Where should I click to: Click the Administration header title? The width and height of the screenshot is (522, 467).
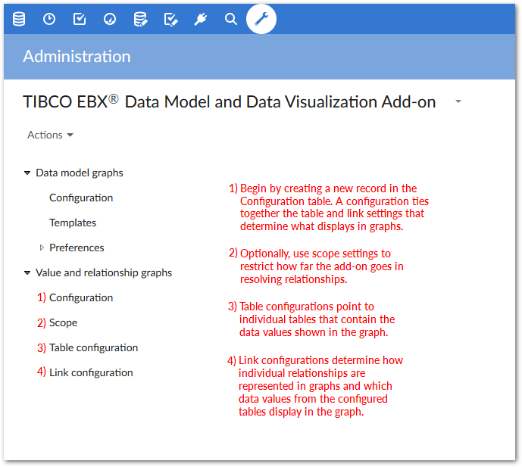(x=77, y=56)
